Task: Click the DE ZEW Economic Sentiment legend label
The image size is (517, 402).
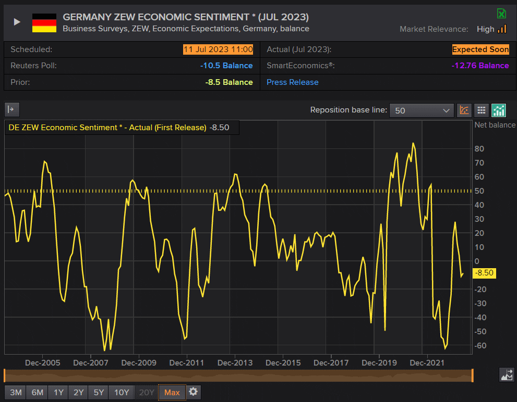Action: click(x=107, y=128)
